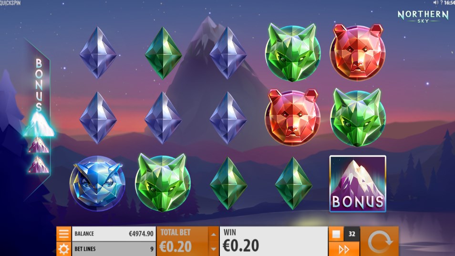Open help with the question mark icon

[441, 2]
